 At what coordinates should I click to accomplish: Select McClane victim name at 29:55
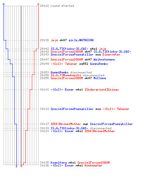tap(100, 78)
